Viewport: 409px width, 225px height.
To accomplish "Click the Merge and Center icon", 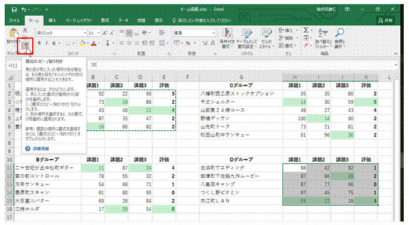I will tap(162, 43).
